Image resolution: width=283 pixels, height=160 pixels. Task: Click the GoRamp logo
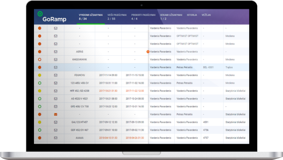52,17
